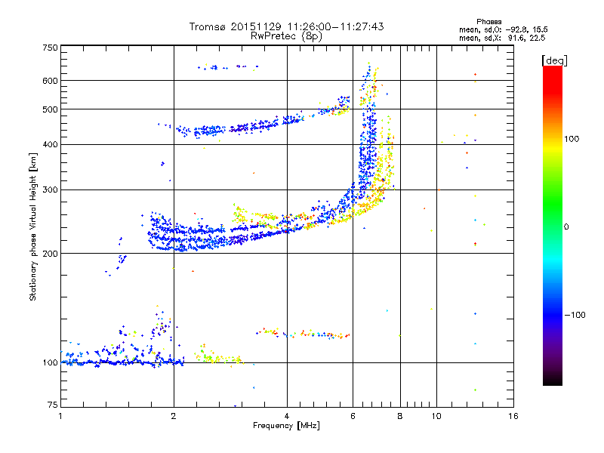The width and height of the screenshot is (604, 453).
Task: Click the y-axis tick label '600'
Action: (51, 81)
